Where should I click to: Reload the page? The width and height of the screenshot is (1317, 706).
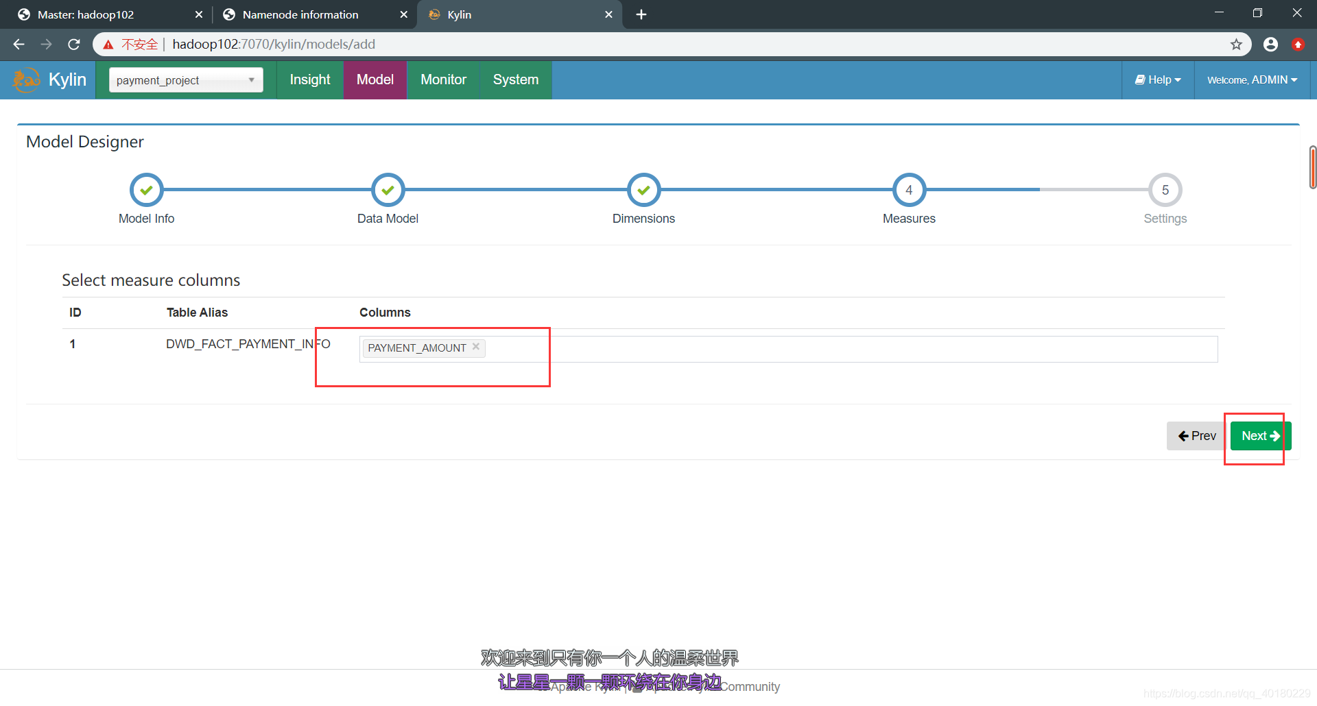coord(74,45)
